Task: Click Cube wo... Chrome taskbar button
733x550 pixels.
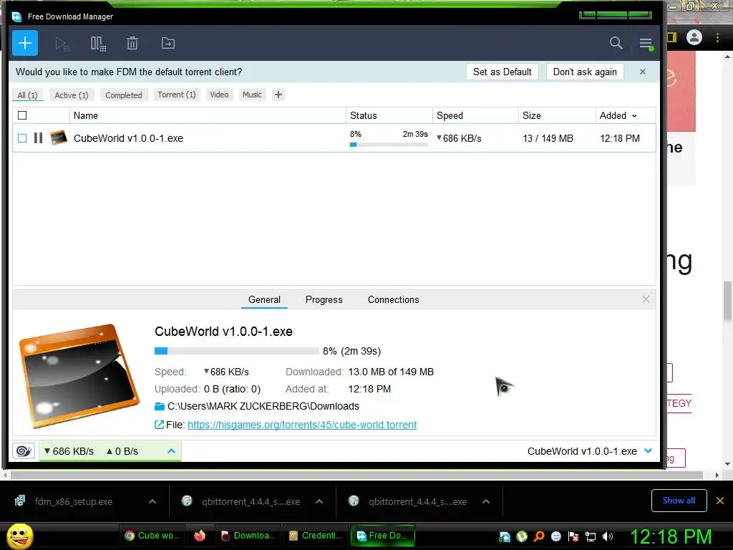Action: coord(152,536)
